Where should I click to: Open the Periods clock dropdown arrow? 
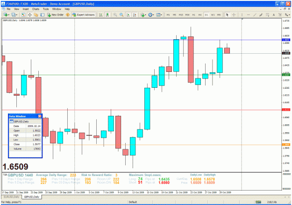(153, 15)
